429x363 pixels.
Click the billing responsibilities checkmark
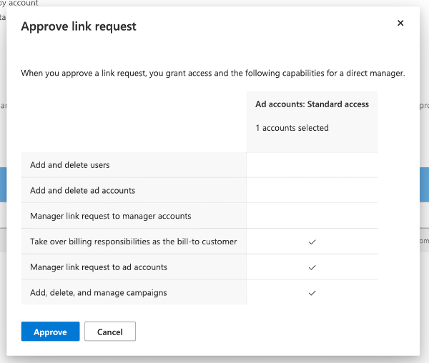click(x=312, y=242)
